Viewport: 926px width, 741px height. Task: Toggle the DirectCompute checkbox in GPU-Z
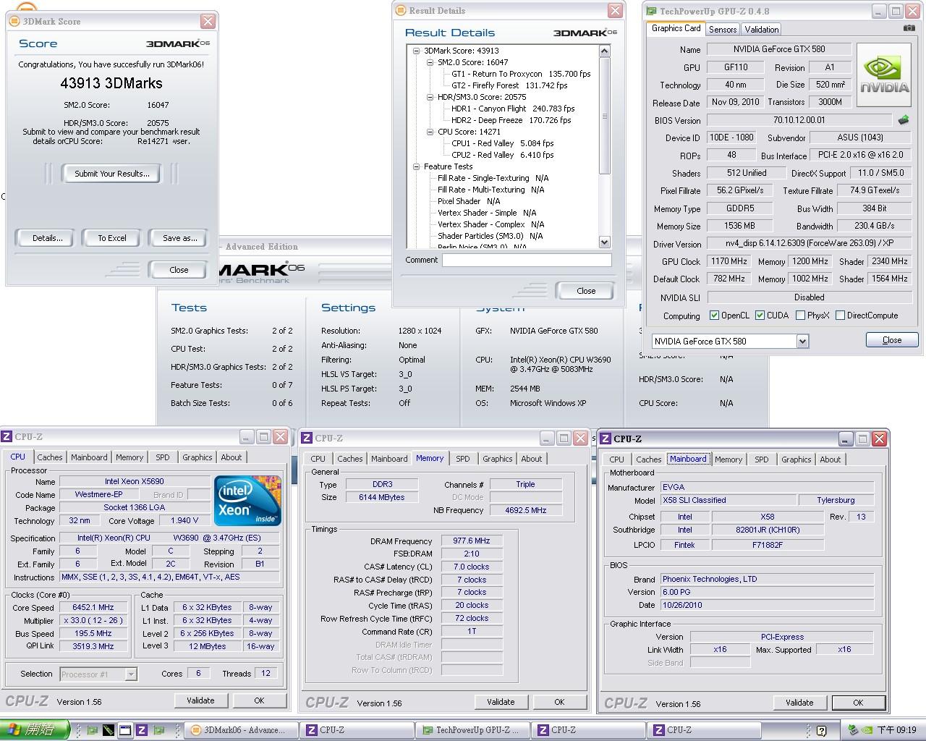(840, 316)
